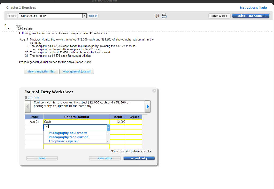Expand the account name dropdown arrow
This screenshot has height=189, width=274.
(x=108, y=128)
